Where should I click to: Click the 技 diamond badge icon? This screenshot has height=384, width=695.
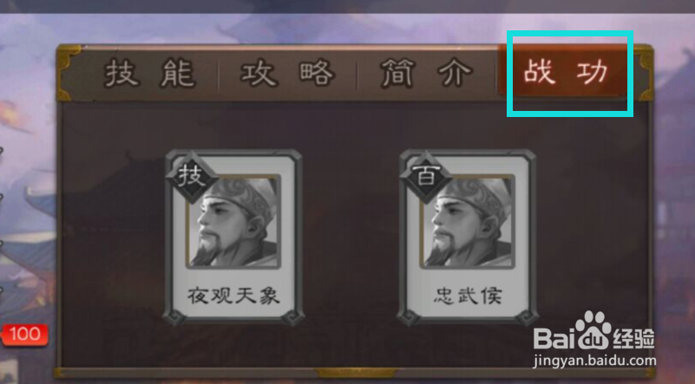click(x=192, y=177)
